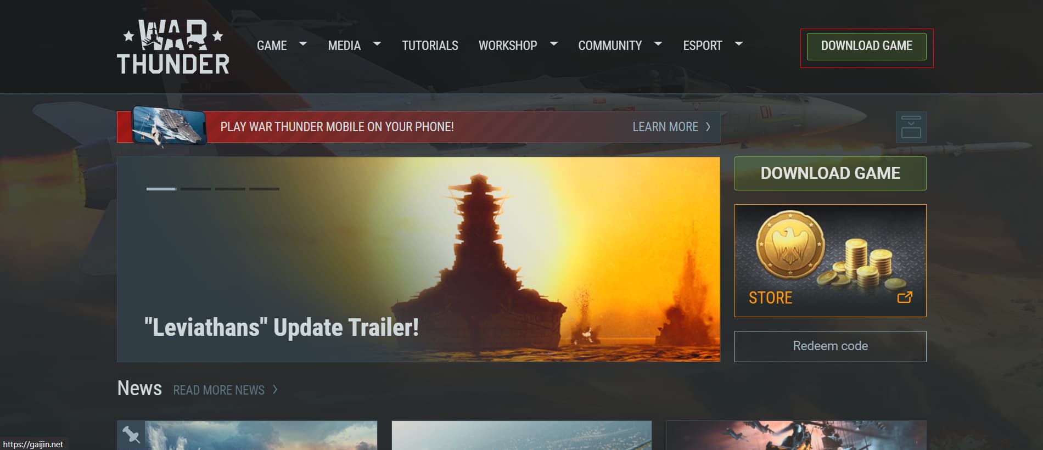Screen dimensions: 1043x450
Task: Open the War Thunder Mobile banner text
Action: [337, 127]
